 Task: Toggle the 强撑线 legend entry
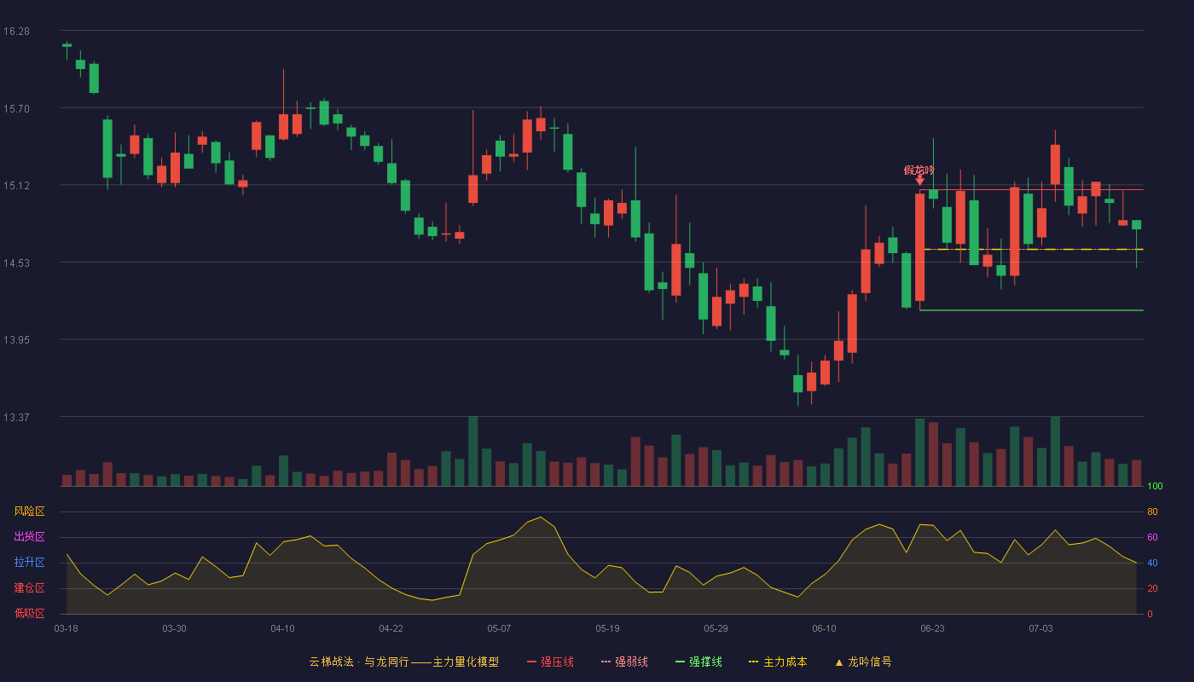pyautogui.click(x=698, y=662)
